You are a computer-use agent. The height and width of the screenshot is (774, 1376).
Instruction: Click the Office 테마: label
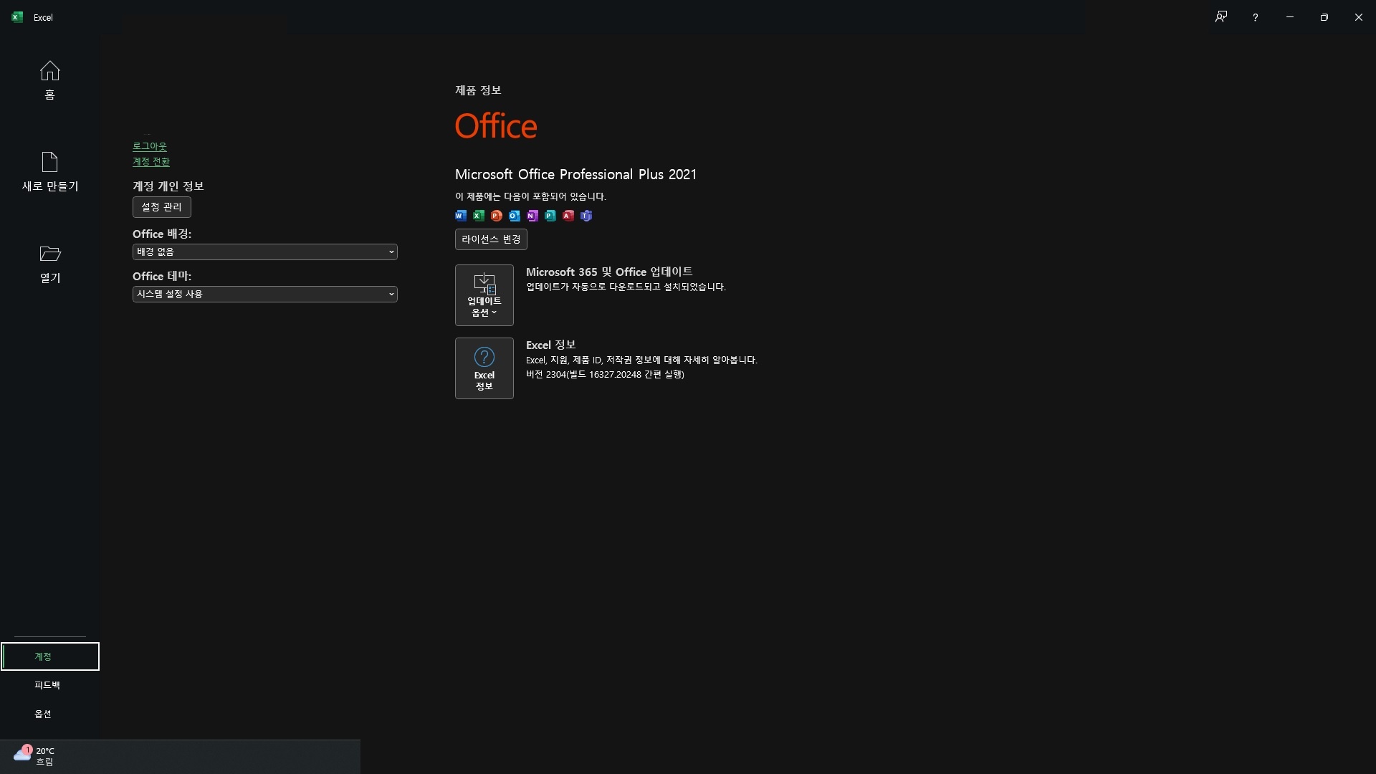click(x=162, y=276)
